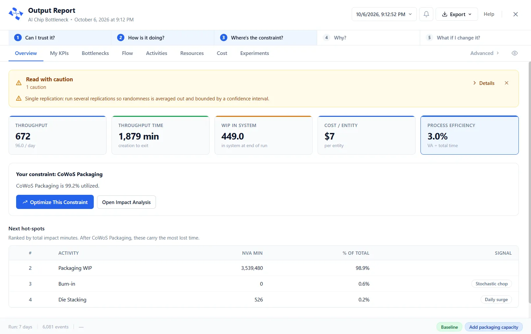Open the Activities tab
The width and height of the screenshot is (531, 334).
point(157,53)
